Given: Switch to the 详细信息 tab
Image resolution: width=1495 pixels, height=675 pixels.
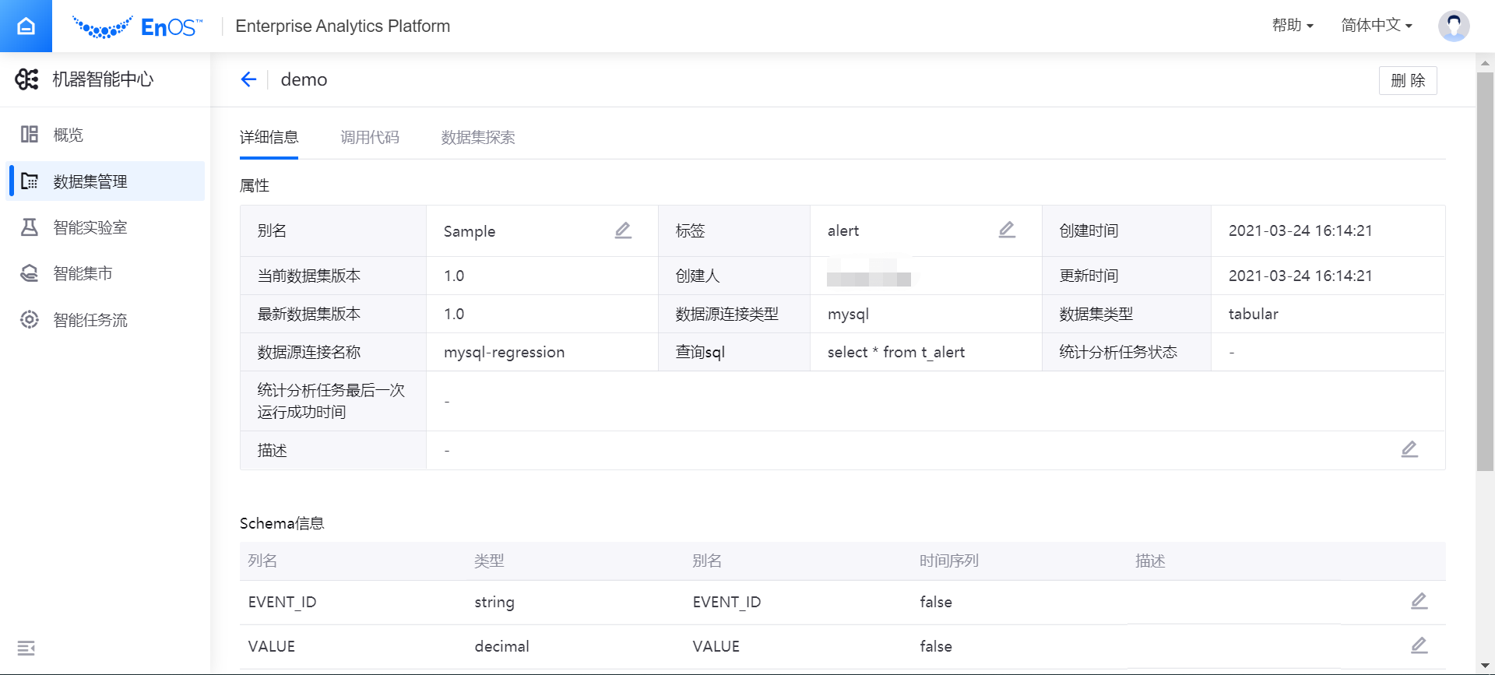Looking at the screenshot, I should pyautogui.click(x=269, y=137).
